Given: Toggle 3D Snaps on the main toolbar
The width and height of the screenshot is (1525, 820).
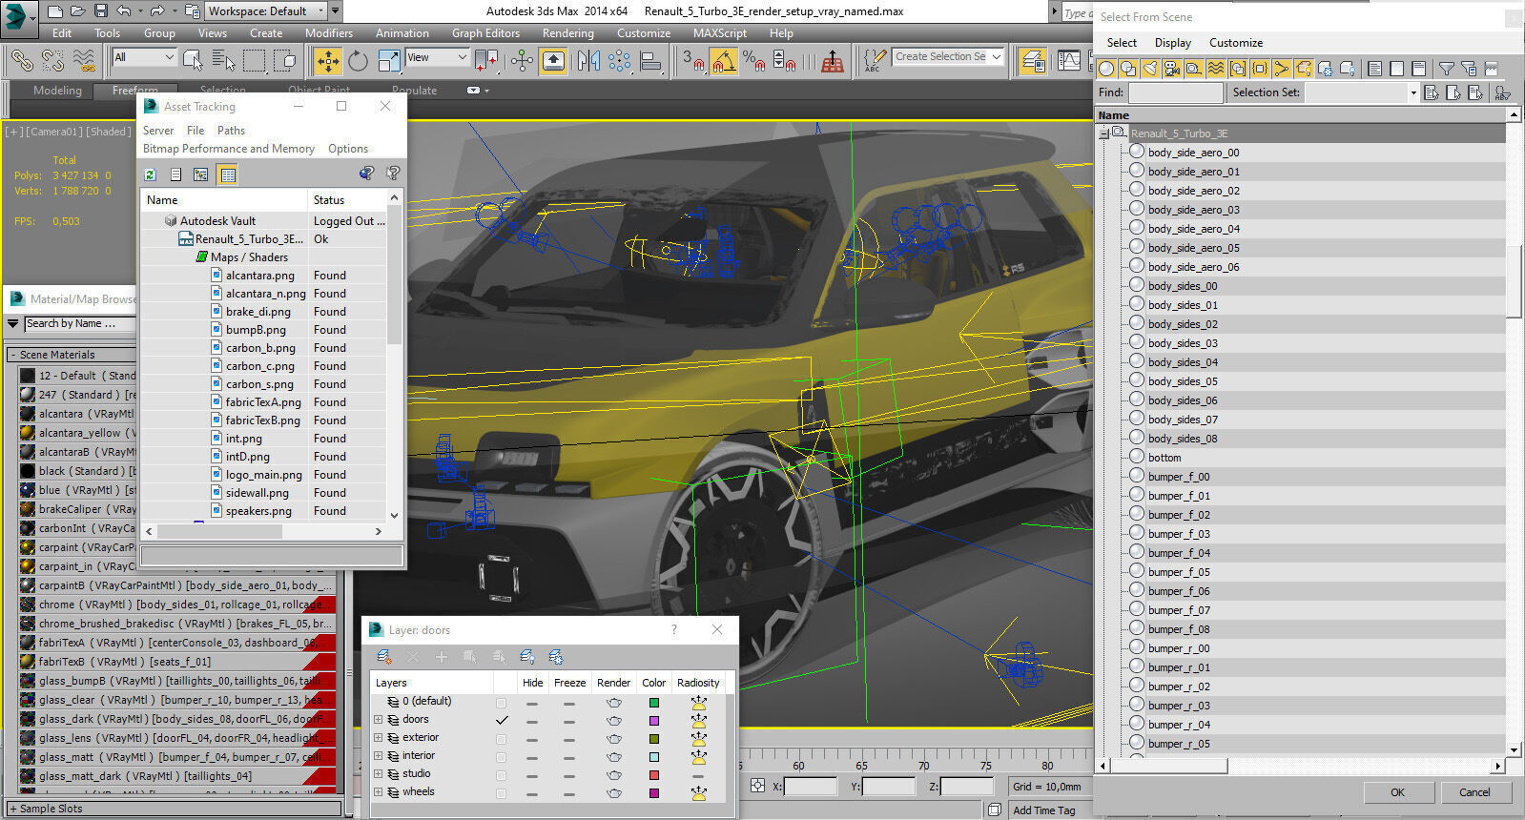Looking at the screenshot, I should 693,61.
